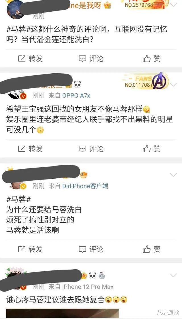Tap the OPPO A7x source link
The width and height of the screenshot is (182, 319).
pos(76,96)
